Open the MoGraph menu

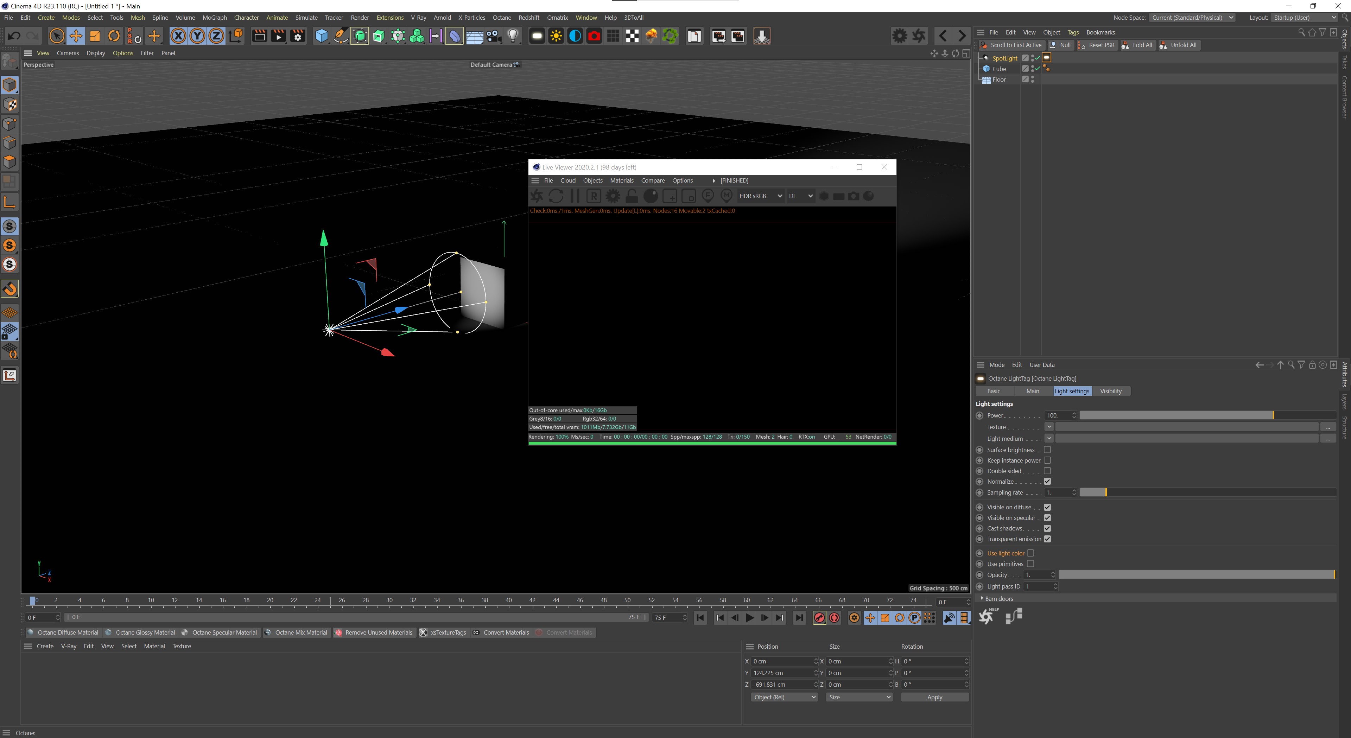coord(215,17)
